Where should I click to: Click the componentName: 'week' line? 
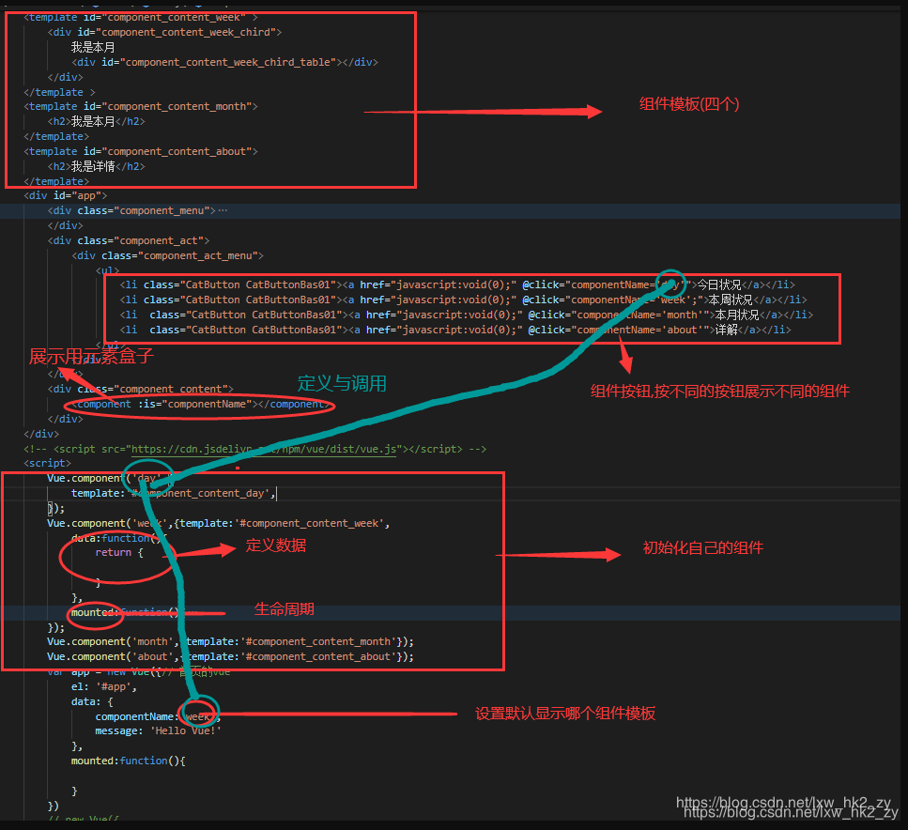click(158, 717)
